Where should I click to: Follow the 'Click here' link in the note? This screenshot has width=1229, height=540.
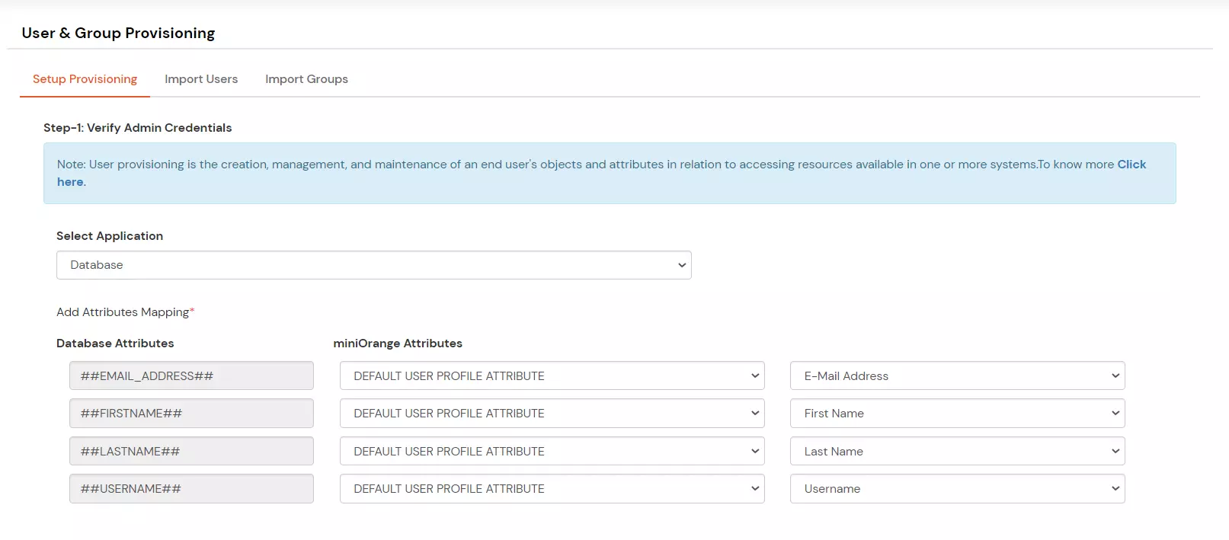pos(1131,165)
